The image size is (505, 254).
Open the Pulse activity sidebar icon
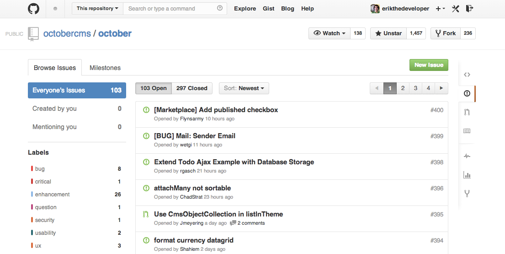coord(467,156)
